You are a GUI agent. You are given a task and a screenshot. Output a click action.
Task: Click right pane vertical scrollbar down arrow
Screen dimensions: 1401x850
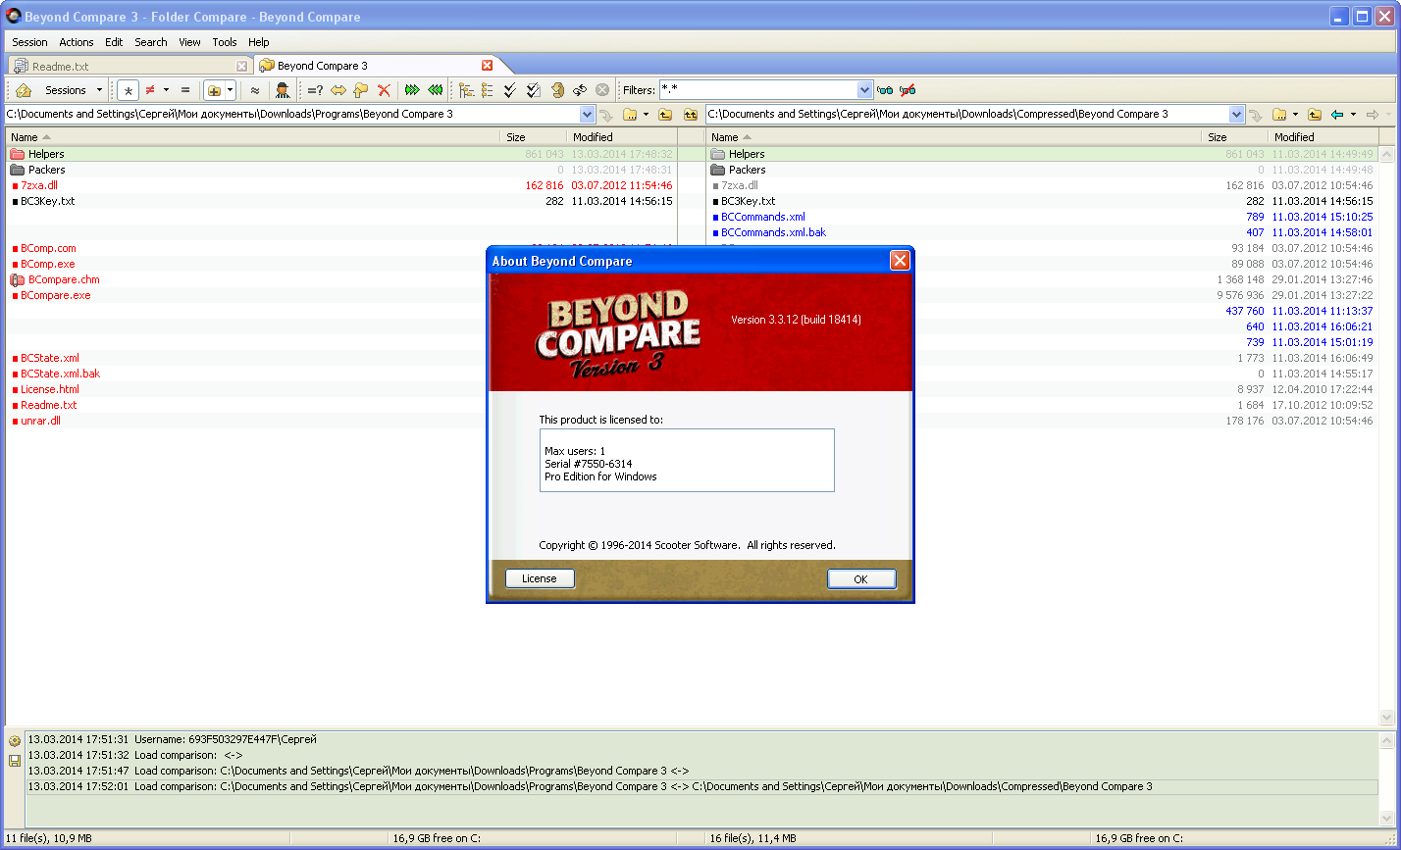(x=1386, y=718)
